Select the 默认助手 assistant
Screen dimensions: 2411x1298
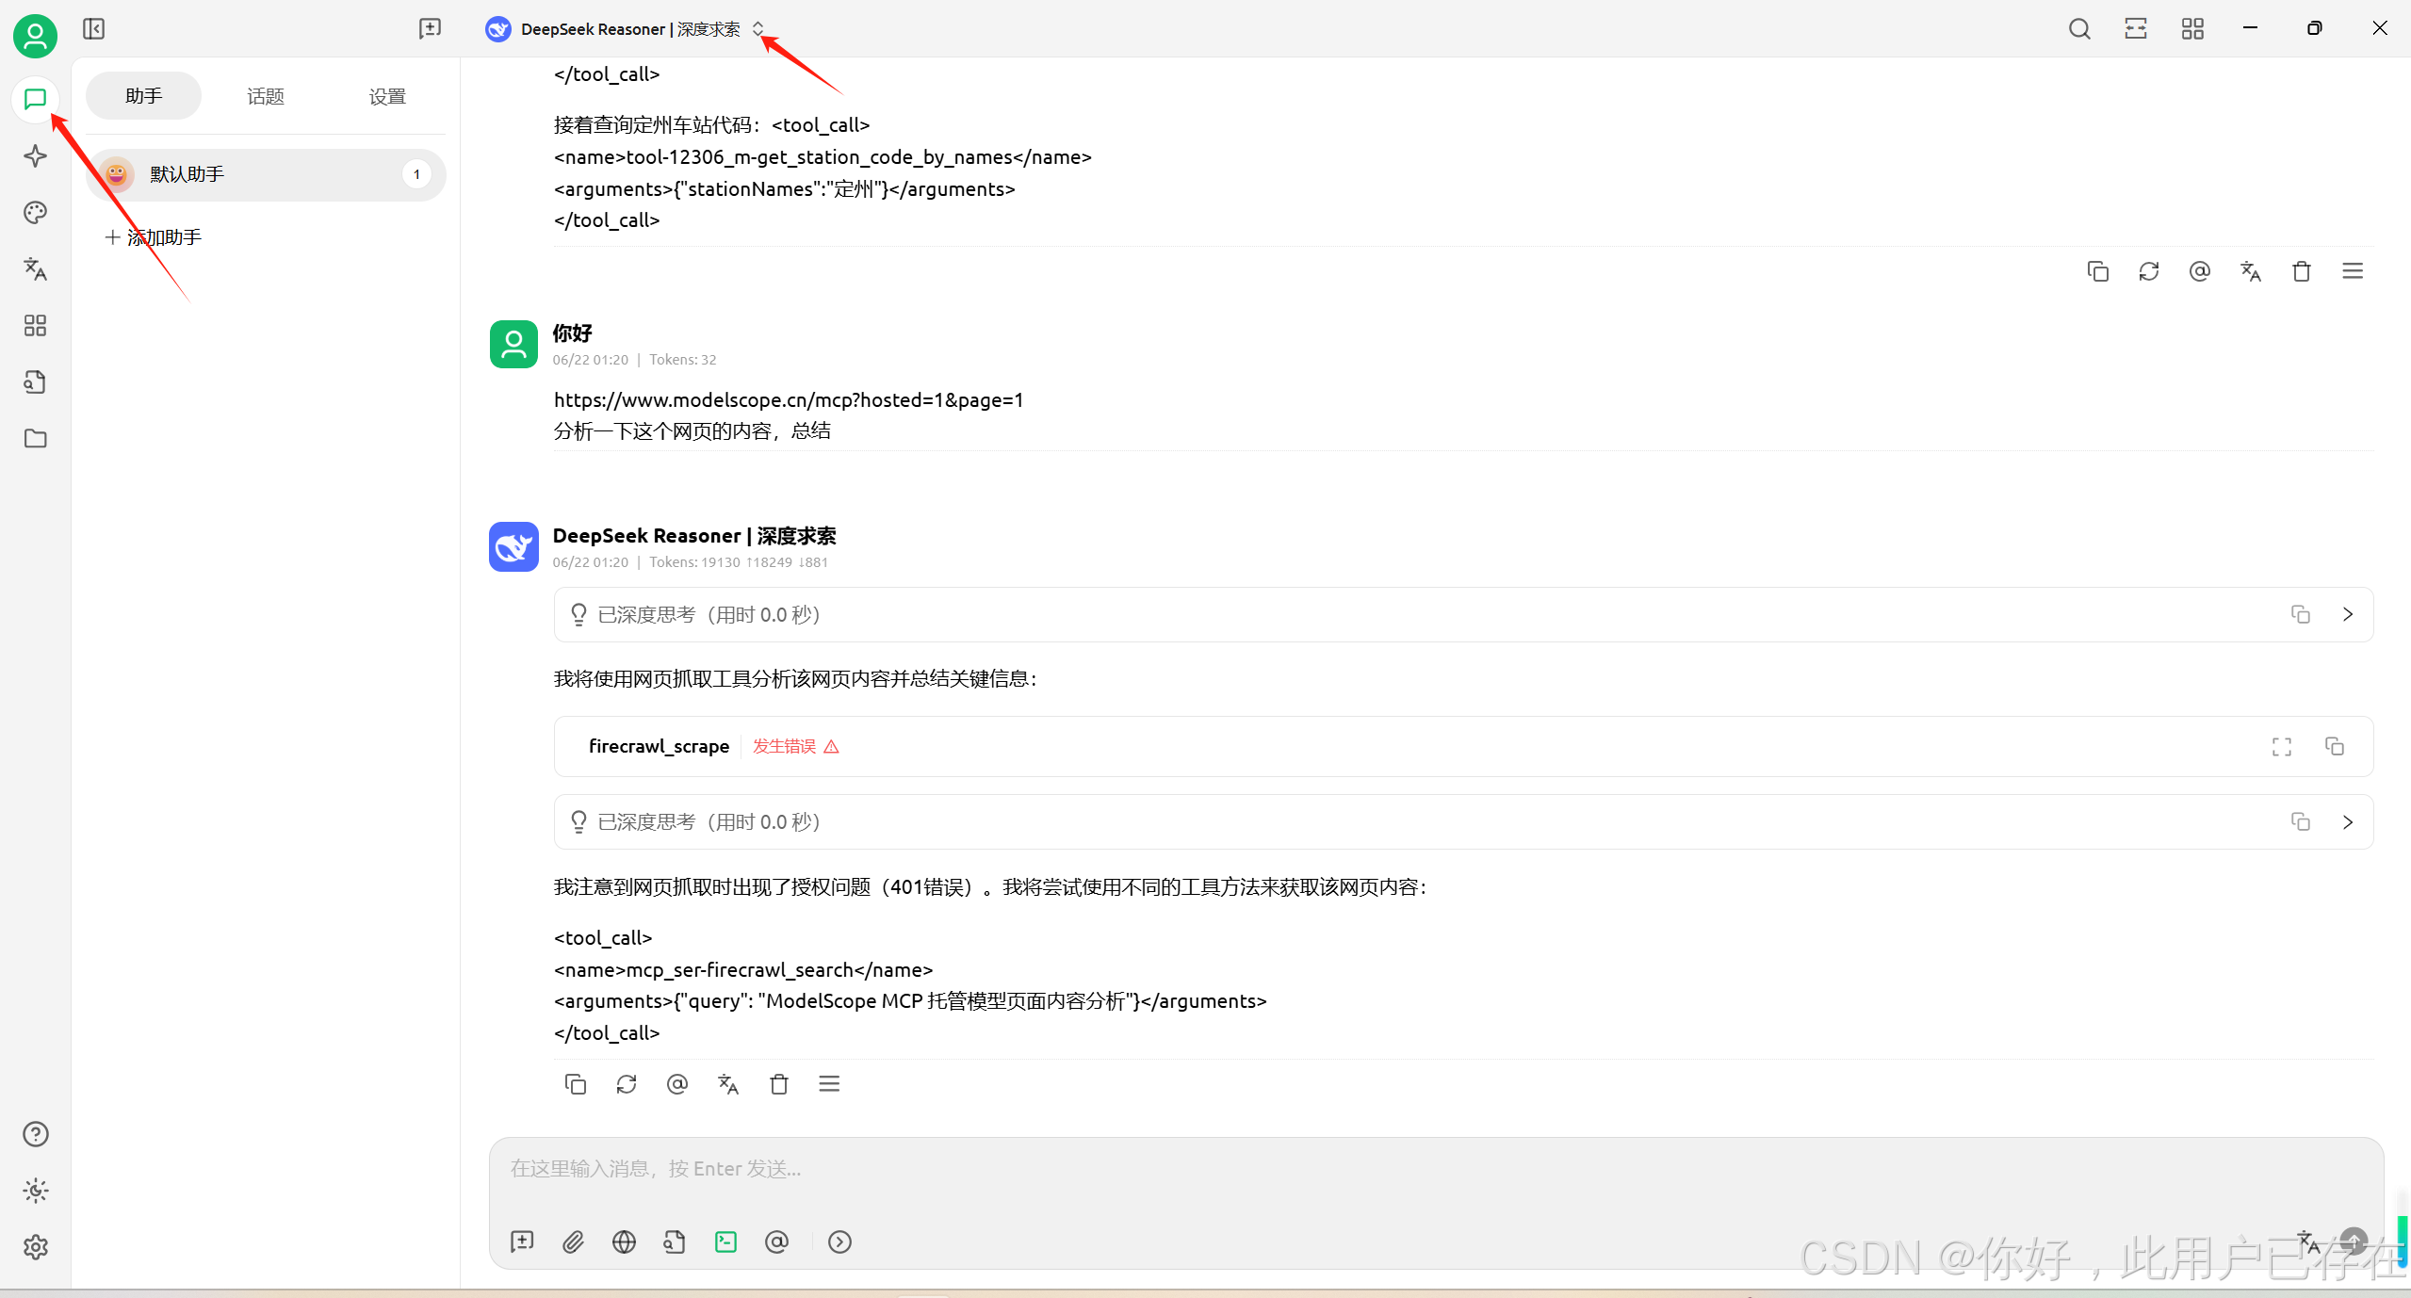coord(266,174)
